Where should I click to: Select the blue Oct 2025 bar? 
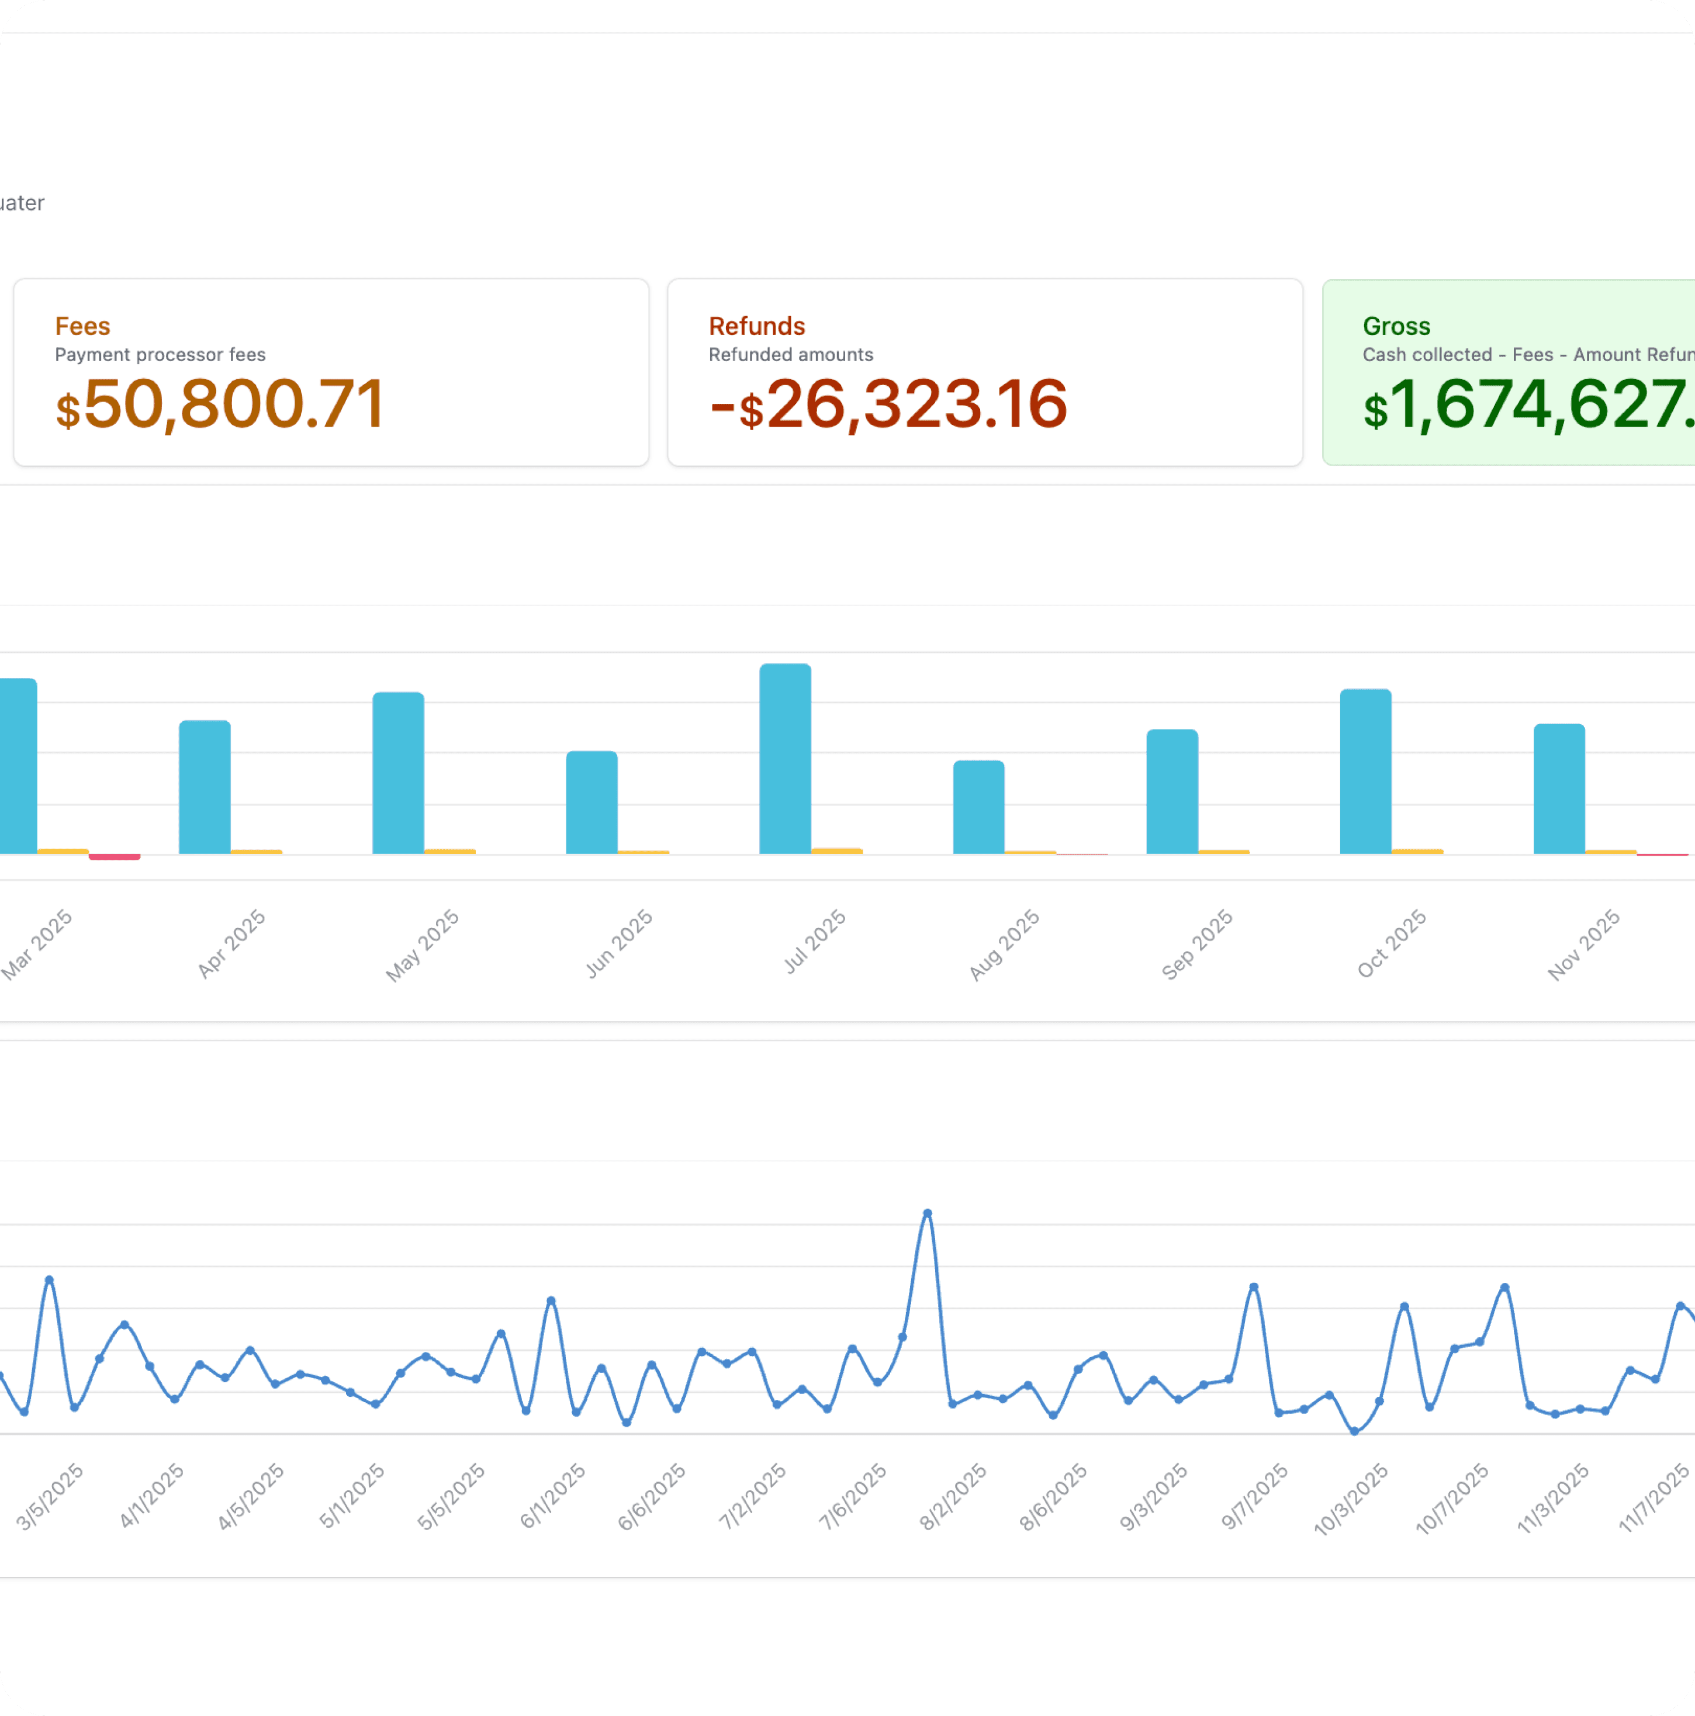point(1365,771)
